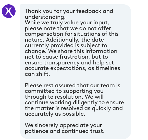Click the line "currently provided is subject to"
Image resolution: width=148 pixels, height=140 pixels.
tap(66, 45)
